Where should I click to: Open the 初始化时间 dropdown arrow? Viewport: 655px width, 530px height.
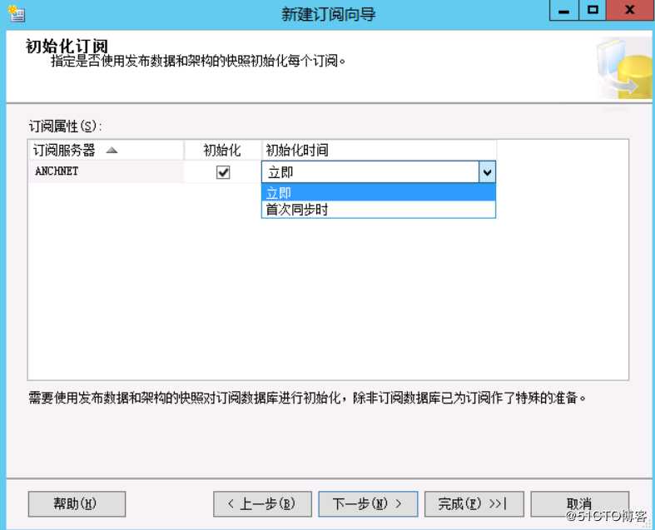click(x=487, y=172)
